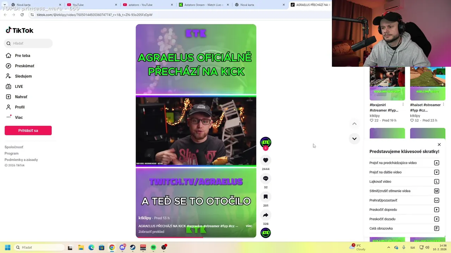Select Nahrať upload option

pyautogui.click(x=21, y=97)
